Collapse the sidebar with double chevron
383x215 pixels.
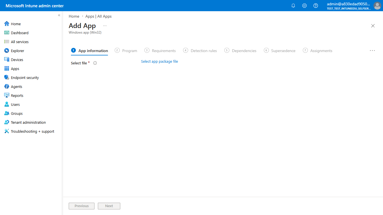coord(59,15)
